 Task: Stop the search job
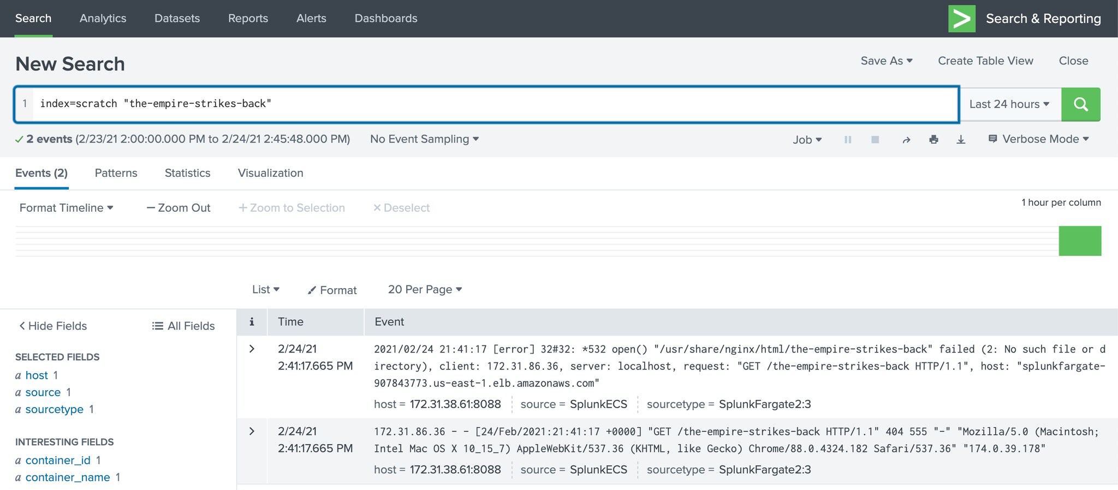(875, 140)
